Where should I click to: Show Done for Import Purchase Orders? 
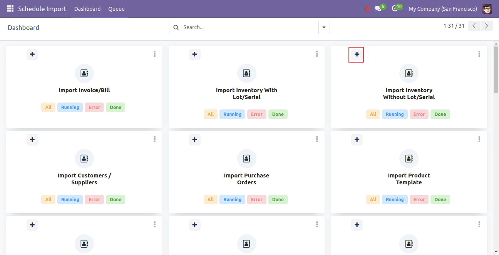[278, 200]
